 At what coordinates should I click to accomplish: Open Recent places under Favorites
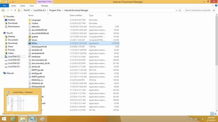coord(14,26)
